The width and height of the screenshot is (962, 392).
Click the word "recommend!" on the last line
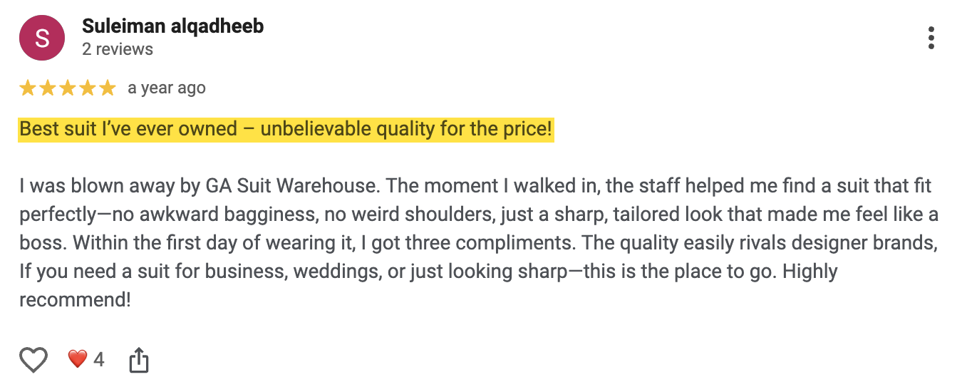(x=75, y=300)
